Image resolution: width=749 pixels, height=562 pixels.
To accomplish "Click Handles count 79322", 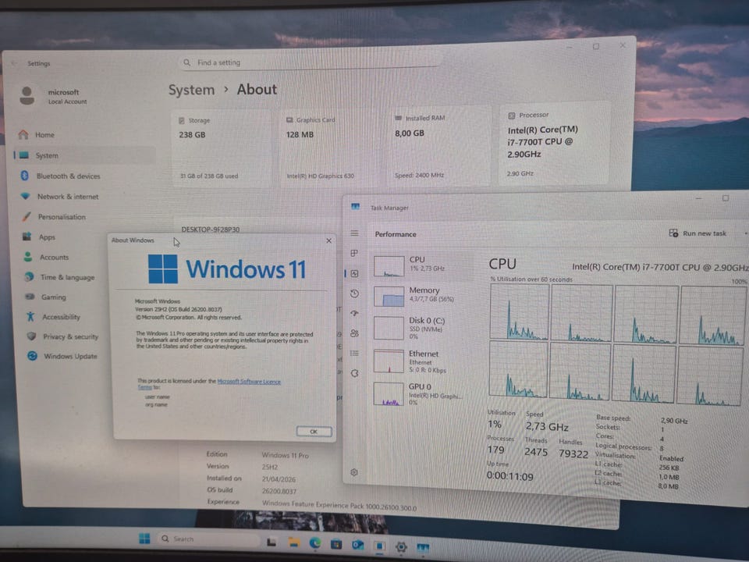I will coord(573,454).
